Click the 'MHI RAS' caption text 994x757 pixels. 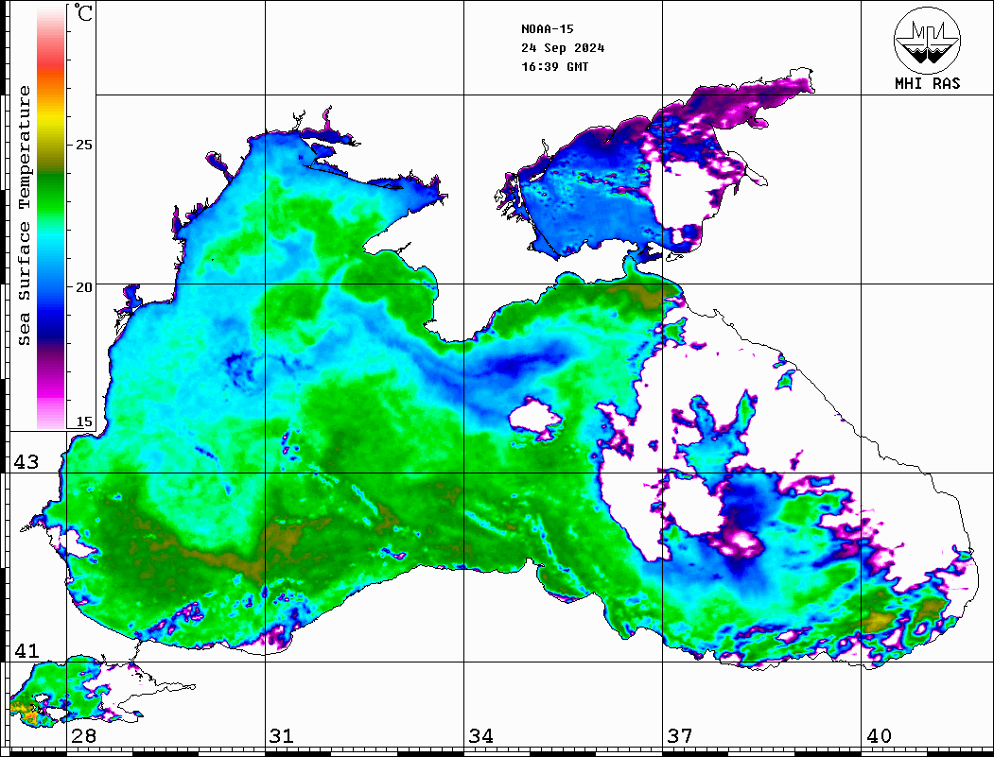tap(928, 83)
